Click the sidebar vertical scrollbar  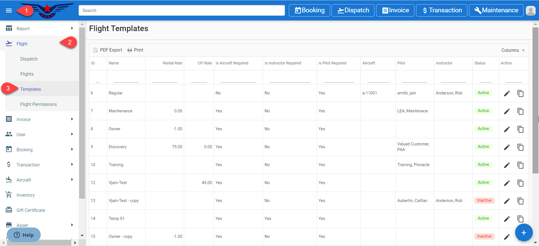point(82,112)
